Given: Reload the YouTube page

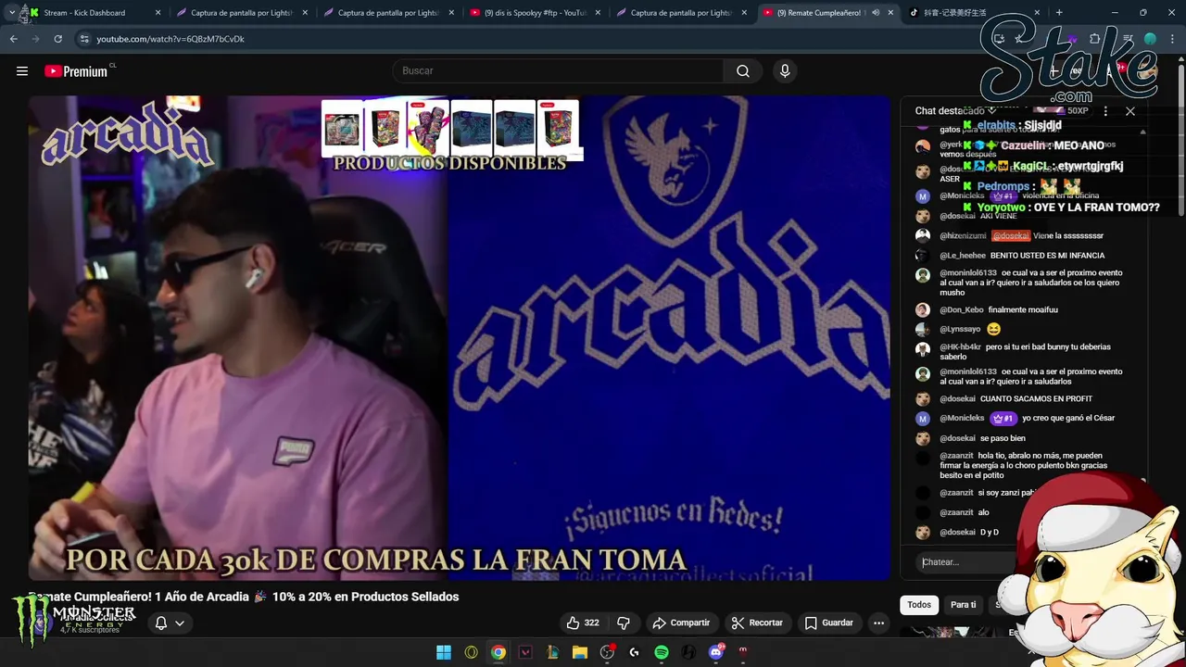Looking at the screenshot, I should coord(57,39).
